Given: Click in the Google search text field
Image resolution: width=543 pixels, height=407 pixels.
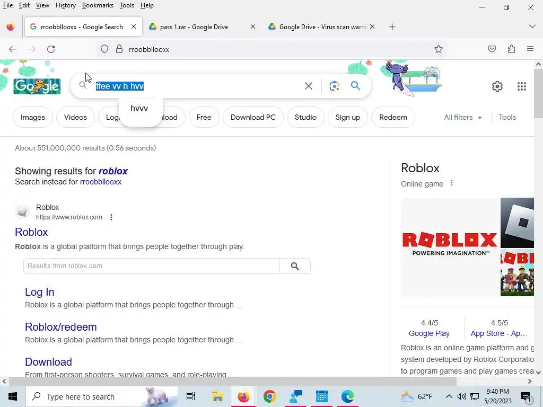Looking at the screenshot, I should (197, 86).
